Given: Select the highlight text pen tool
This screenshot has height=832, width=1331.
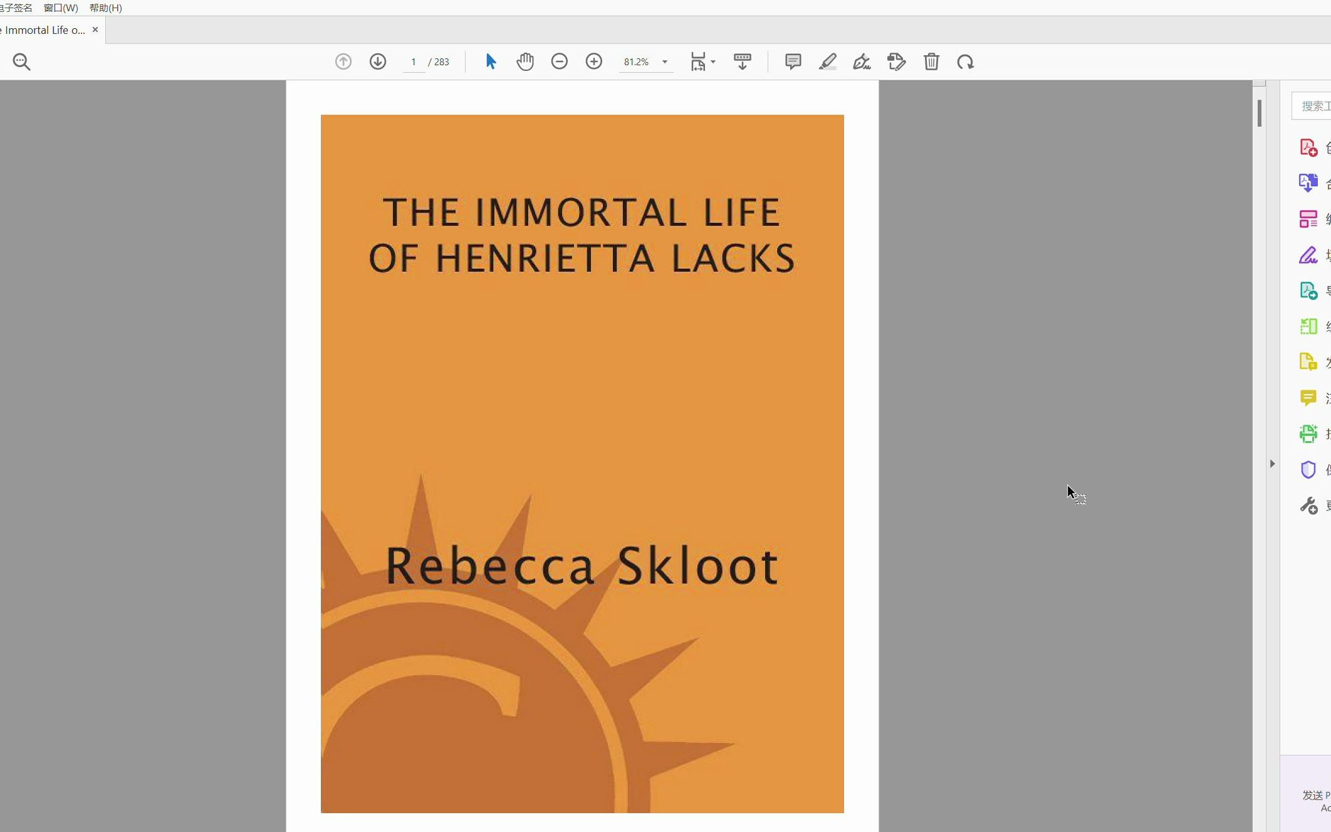Looking at the screenshot, I should [x=828, y=61].
